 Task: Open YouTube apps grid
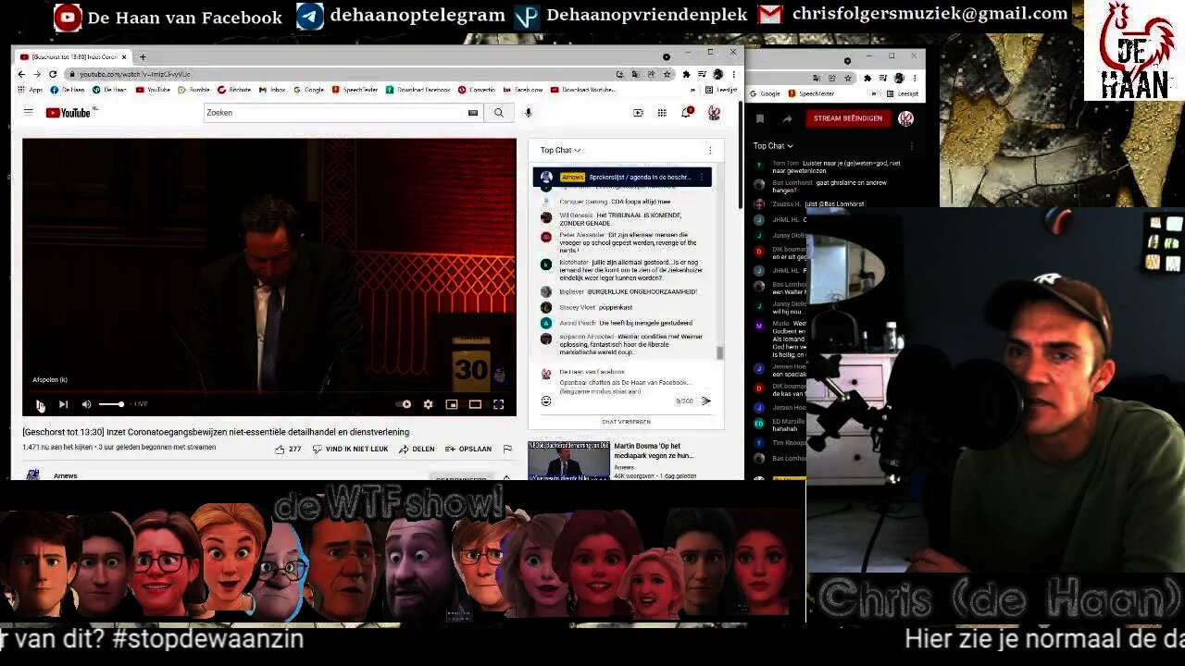pos(662,113)
